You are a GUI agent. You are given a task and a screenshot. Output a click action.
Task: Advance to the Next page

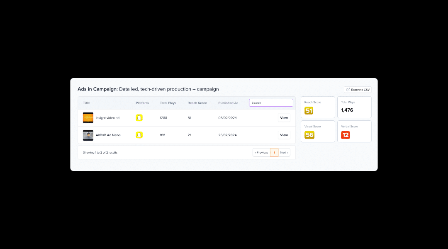coord(284,152)
